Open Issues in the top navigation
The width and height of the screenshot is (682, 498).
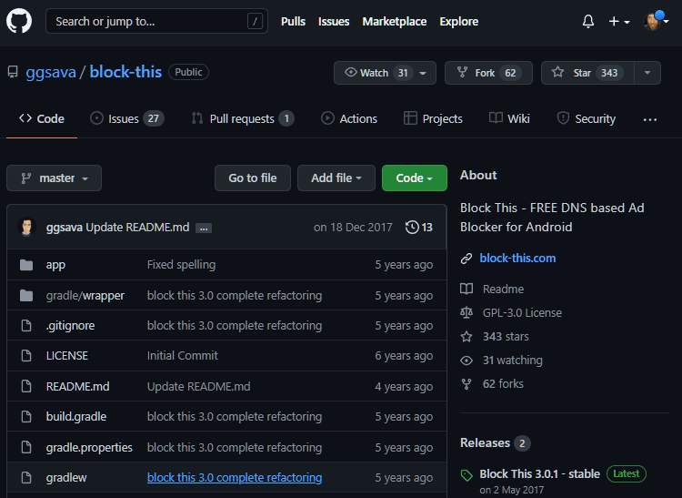pos(334,21)
